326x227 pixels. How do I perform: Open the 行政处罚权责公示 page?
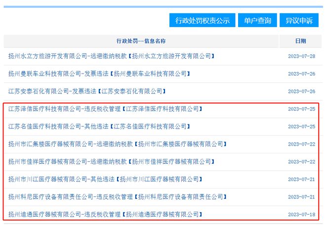202,20
